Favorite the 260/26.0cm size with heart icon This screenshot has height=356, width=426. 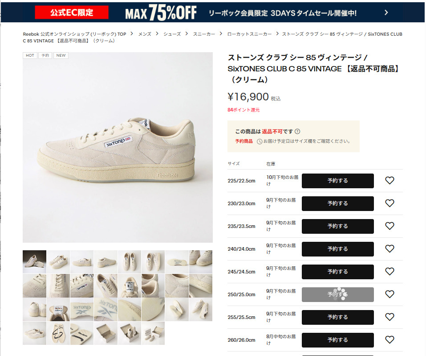389,340
